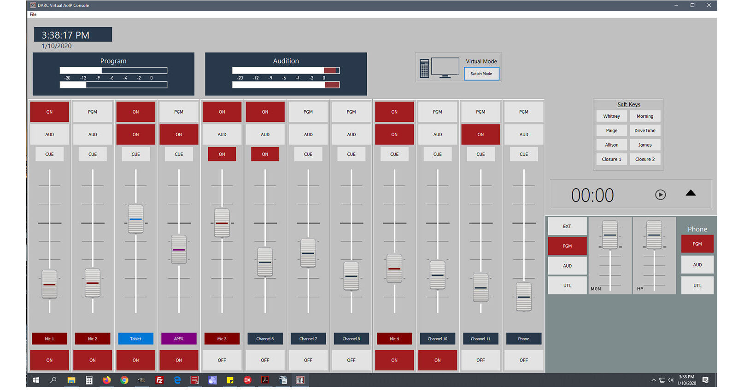The height and width of the screenshot is (390, 744).
Task: Click the MON monitor volume fader
Action: pos(610,235)
